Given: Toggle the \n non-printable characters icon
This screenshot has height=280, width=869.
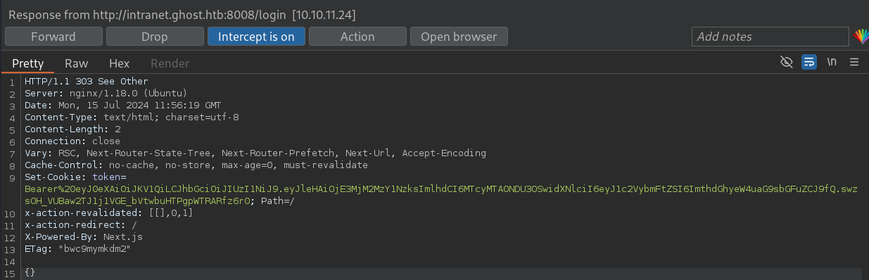Looking at the screenshot, I should tap(832, 63).
